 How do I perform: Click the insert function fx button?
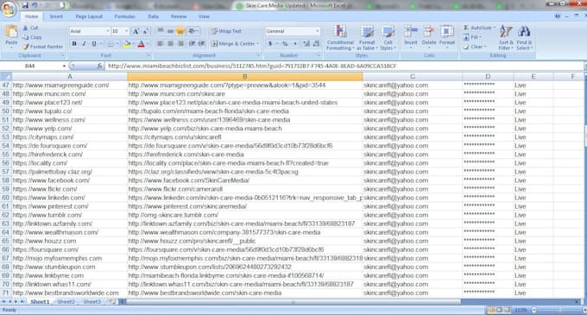(99, 66)
